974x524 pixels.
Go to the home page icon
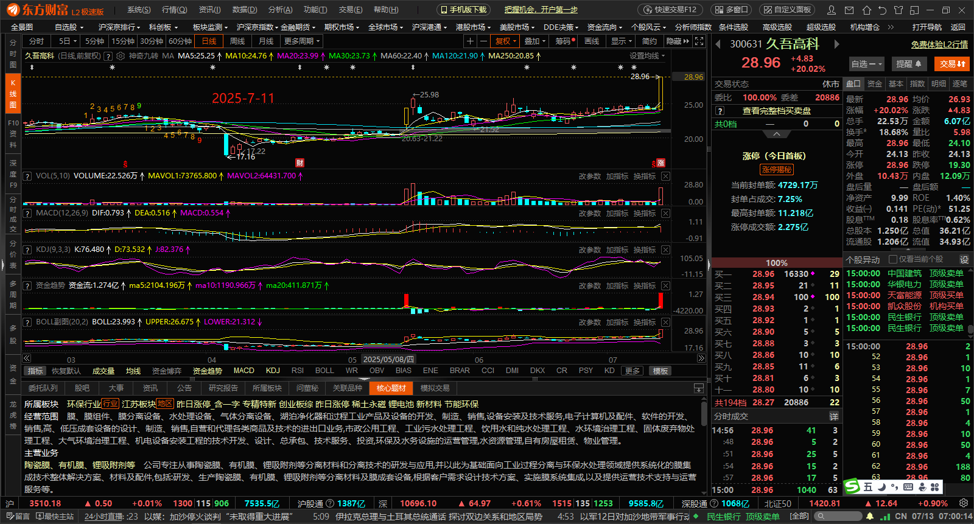point(866,10)
